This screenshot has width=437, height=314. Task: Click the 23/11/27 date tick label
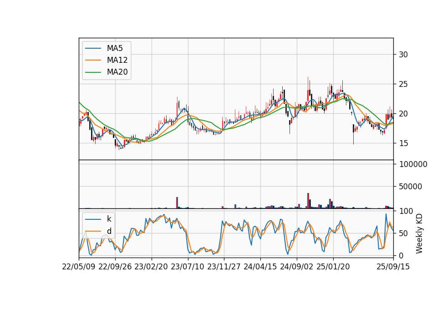[x=224, y=267]
